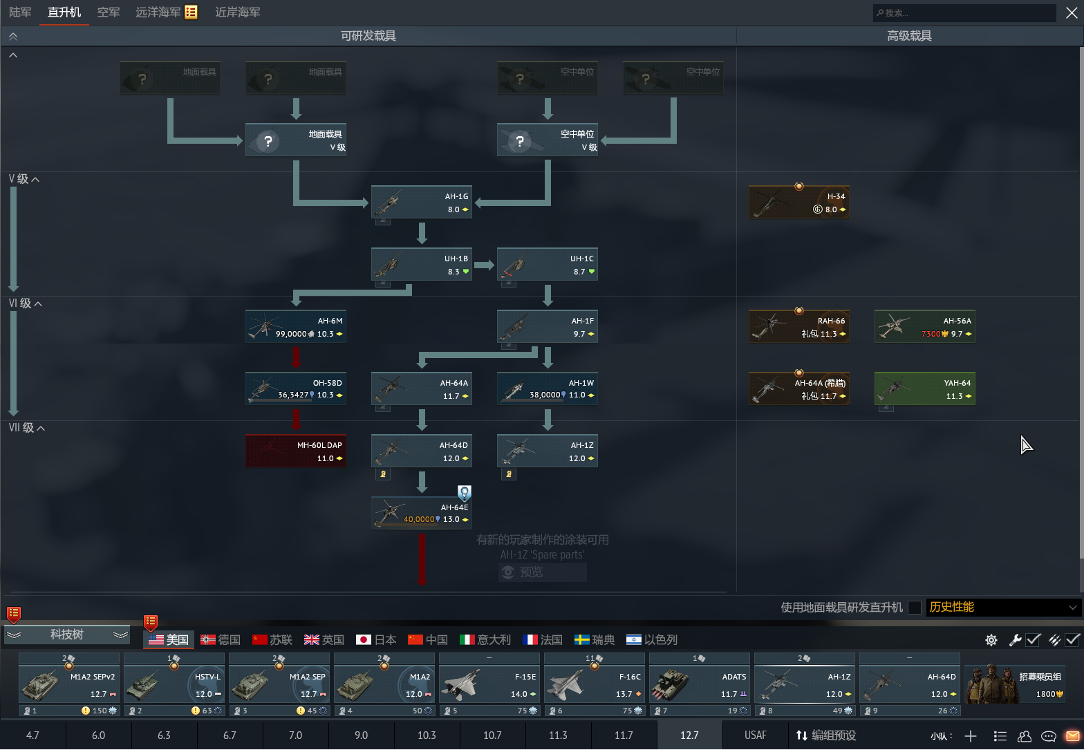Click the 招募乘员组 recruit crew button
Image resolution: width=1084 pixels, height=750 pixels.
tap(1015, 684)
